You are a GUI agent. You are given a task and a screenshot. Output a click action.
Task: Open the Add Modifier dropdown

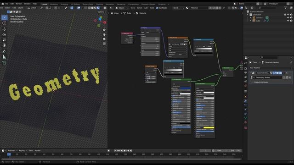[x=271, y=68]
